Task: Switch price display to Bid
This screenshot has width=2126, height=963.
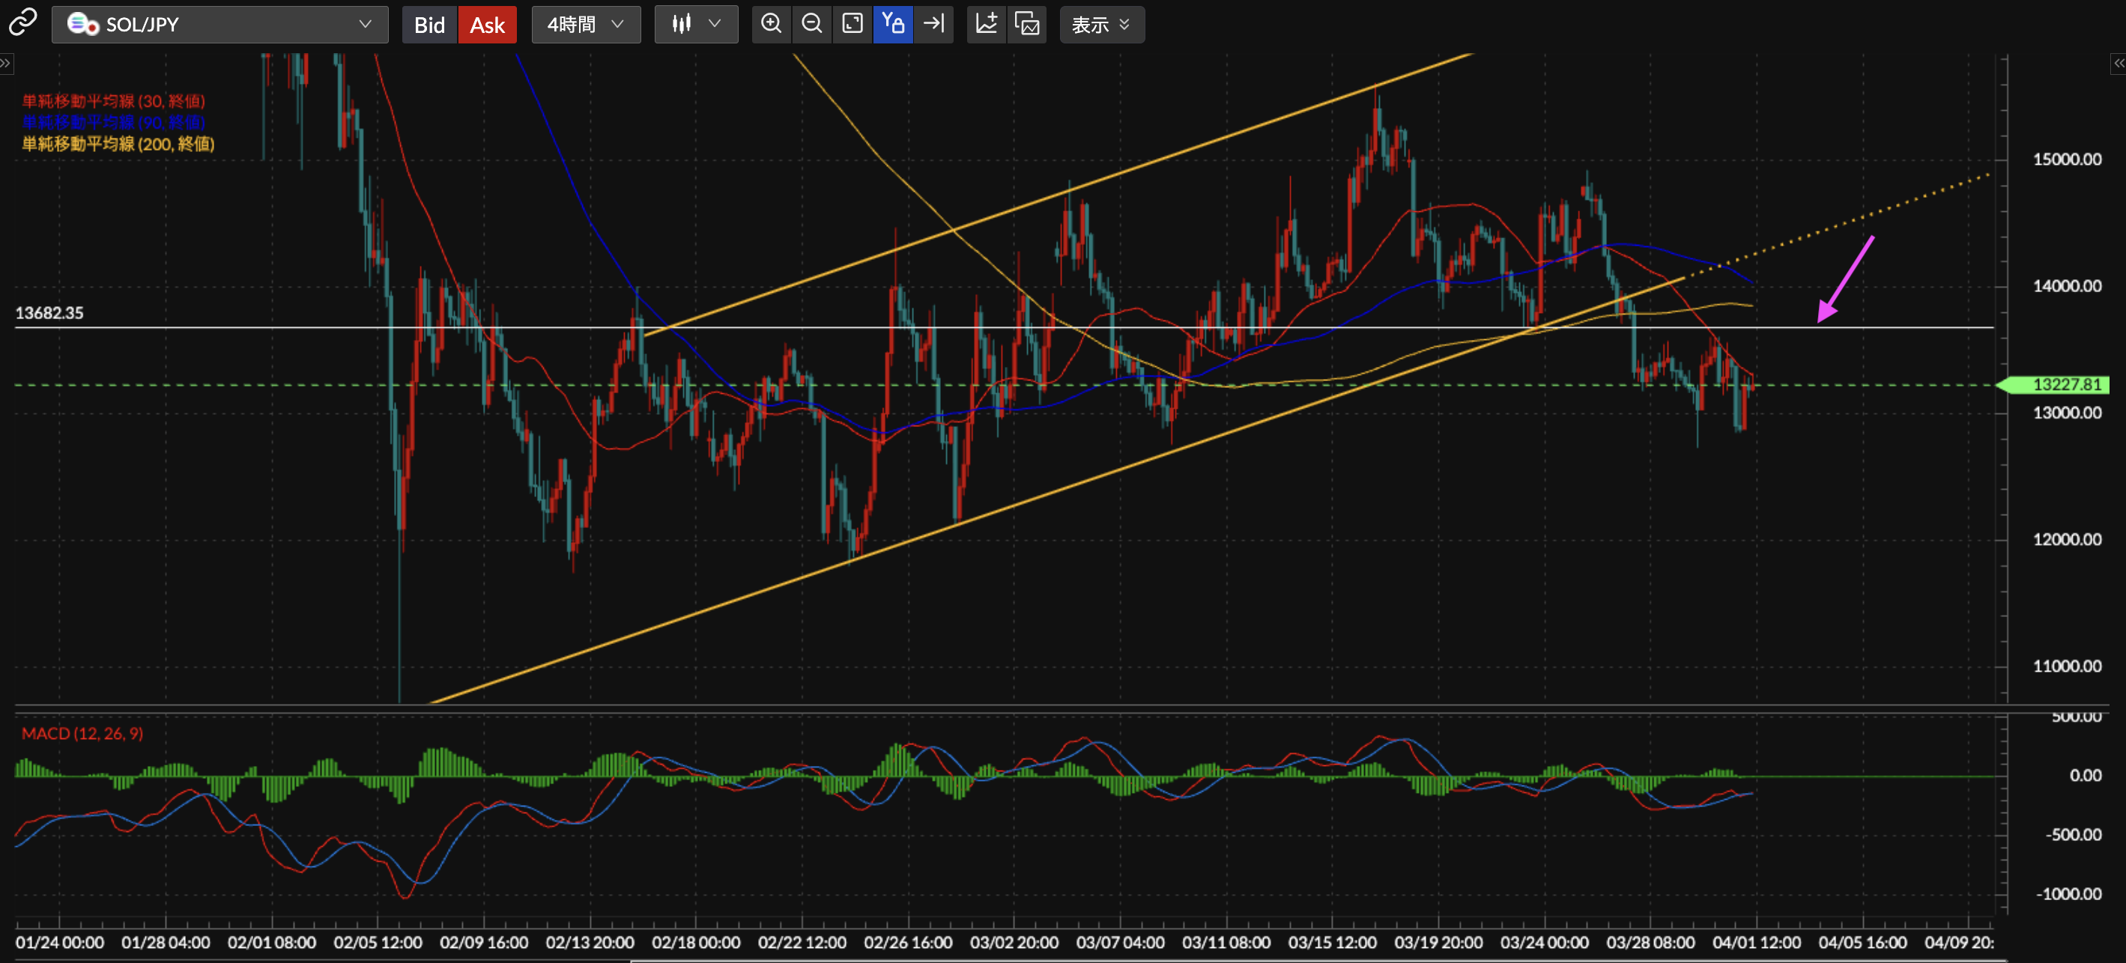Action: pyautogui.click(x=429, y=25)
